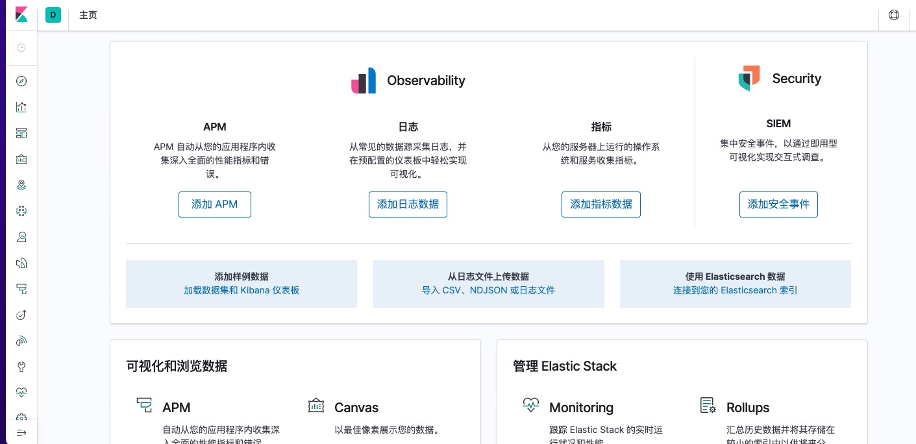Show recently viewed items via clock icon
This screenshot has width=916, height=444.
(x=20, y=47)
